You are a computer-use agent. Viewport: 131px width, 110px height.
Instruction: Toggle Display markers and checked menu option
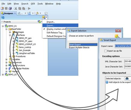coord(56,29)
